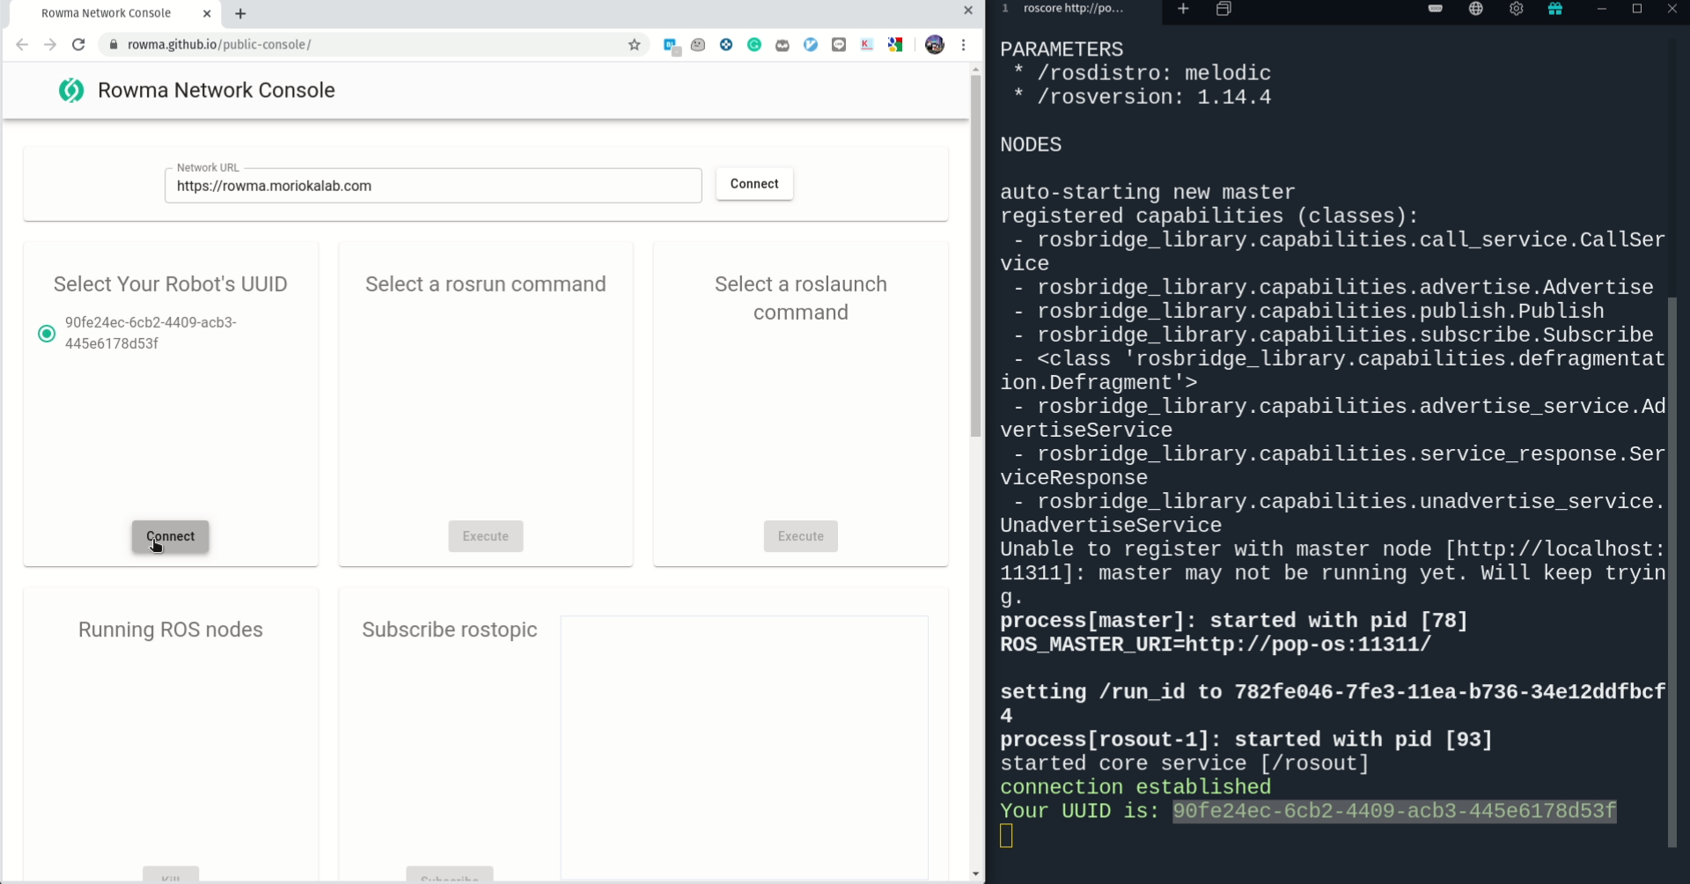Screen dimensions: 1690x884
Task: Select the Rowma Network Console browser tab
Action: pos(106,13)
